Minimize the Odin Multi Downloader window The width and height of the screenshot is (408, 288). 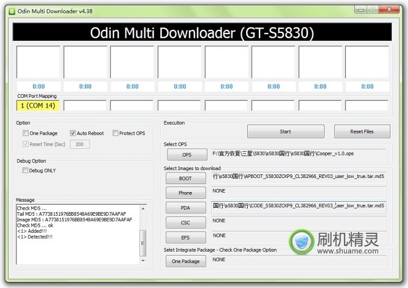[x=361, y=10]
